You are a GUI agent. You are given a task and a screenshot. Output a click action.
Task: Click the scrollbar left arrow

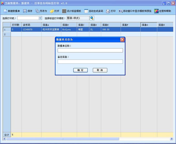pos(4,139)
